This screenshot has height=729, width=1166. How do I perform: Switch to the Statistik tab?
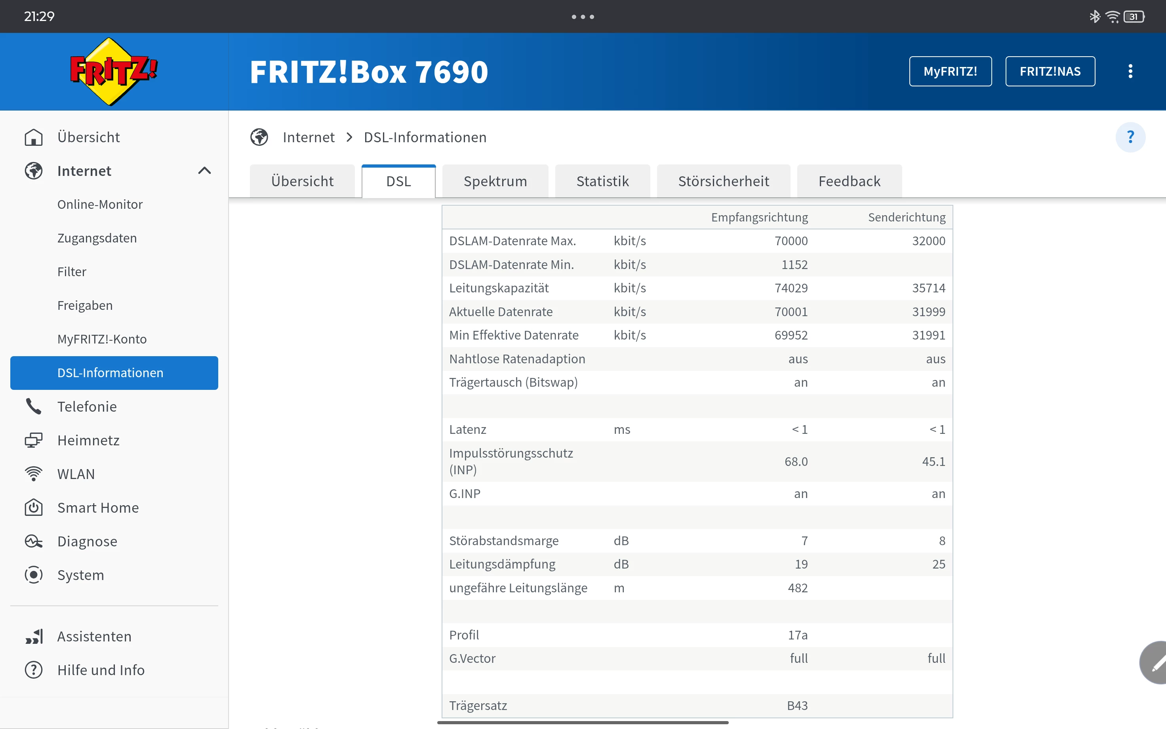pyautogui.click(x=602, y=181)
